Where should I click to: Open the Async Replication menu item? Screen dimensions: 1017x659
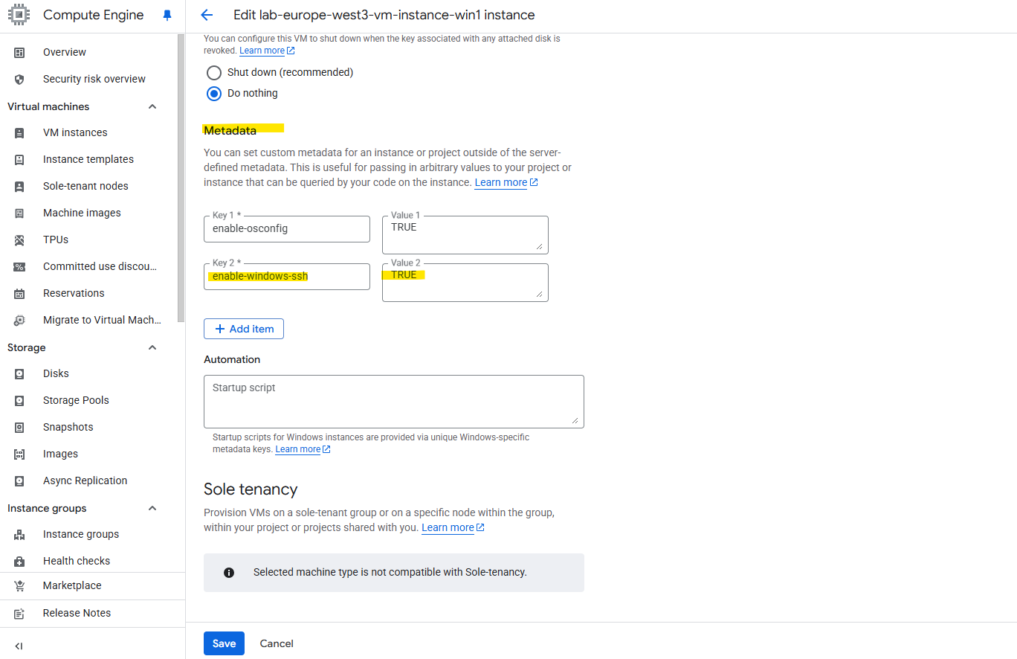[x=85, y=480]
